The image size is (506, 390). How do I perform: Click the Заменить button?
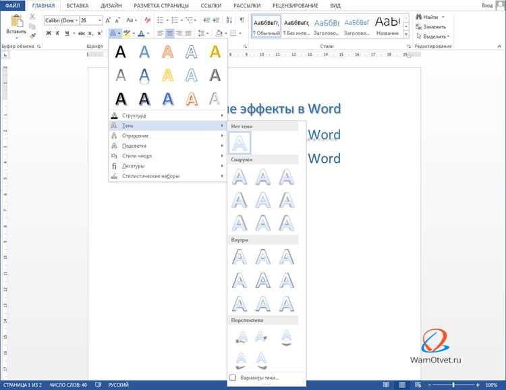(431, 27)
